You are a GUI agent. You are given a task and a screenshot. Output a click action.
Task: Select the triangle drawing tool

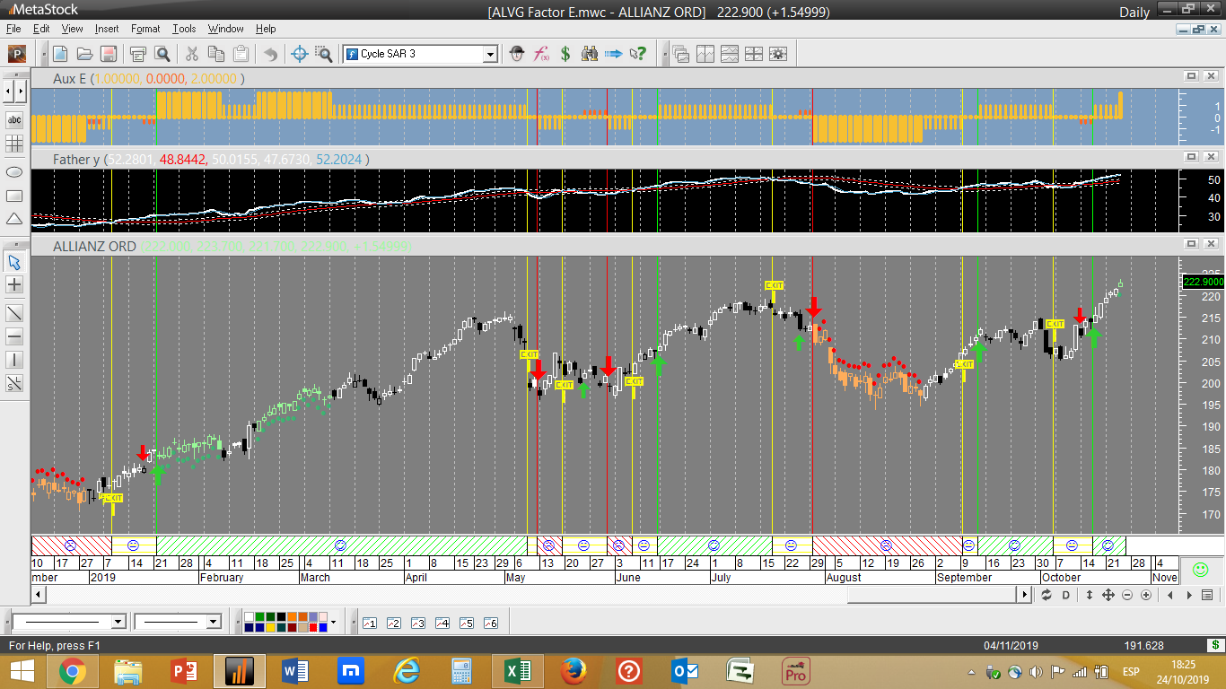14,219
